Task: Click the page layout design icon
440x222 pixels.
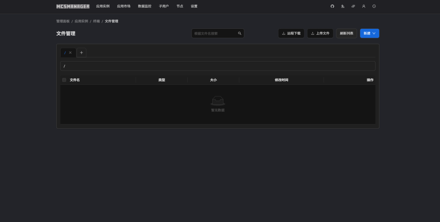Action: (353, 6)
